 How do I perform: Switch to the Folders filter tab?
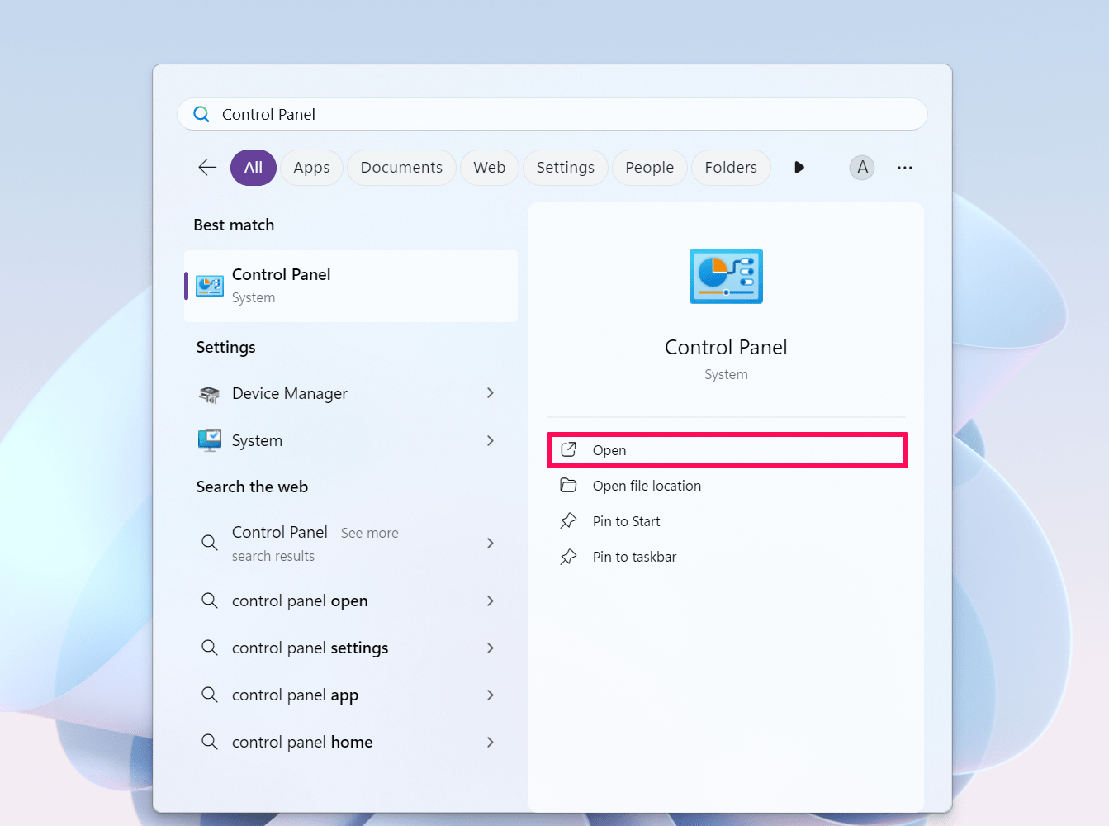(x=731, y=168)
